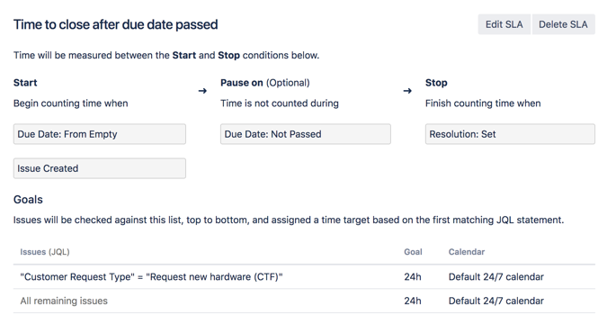Select the Issue Created start condition
The height and width of the screenshot is (333, 607).
[100, 168]
